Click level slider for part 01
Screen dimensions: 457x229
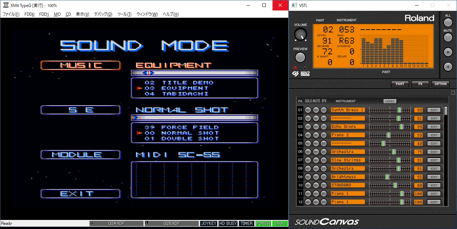pos(390,110)
